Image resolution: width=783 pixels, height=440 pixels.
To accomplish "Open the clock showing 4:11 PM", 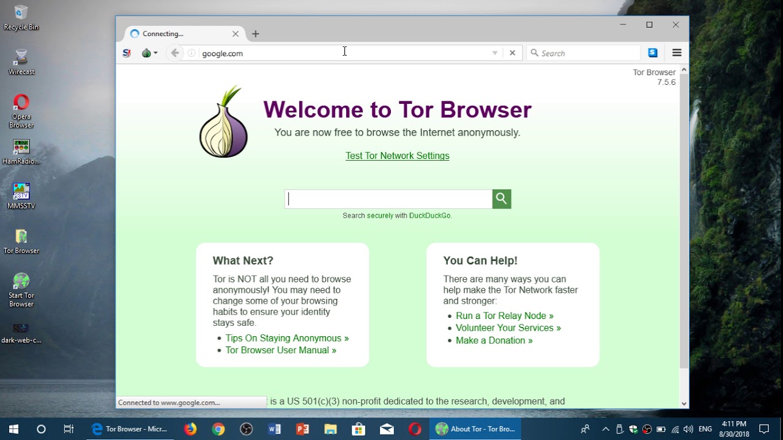I will (x=734, y=429).
